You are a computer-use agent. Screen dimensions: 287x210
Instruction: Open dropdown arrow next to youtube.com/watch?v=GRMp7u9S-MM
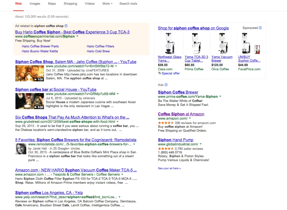coord(118,94)
